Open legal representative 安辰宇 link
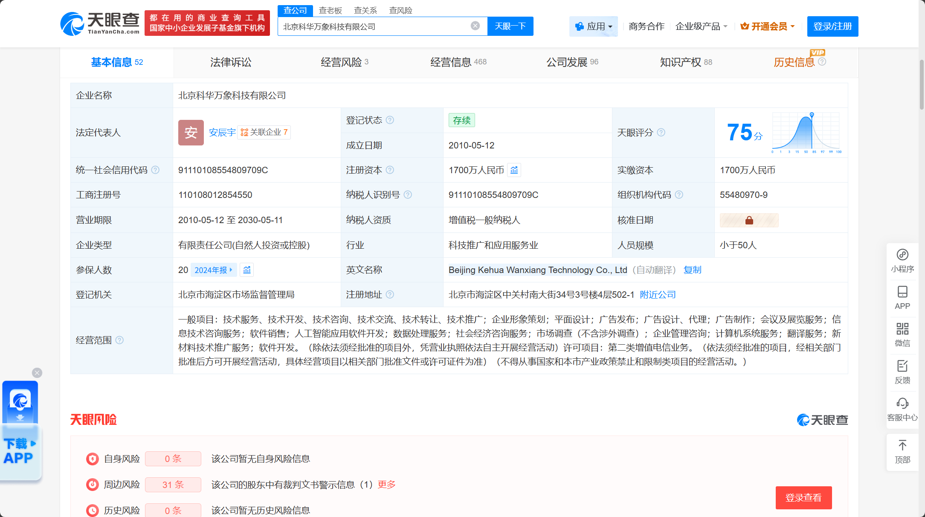The height and width of the screenshot is (517, 925). (x=222, y=133)
